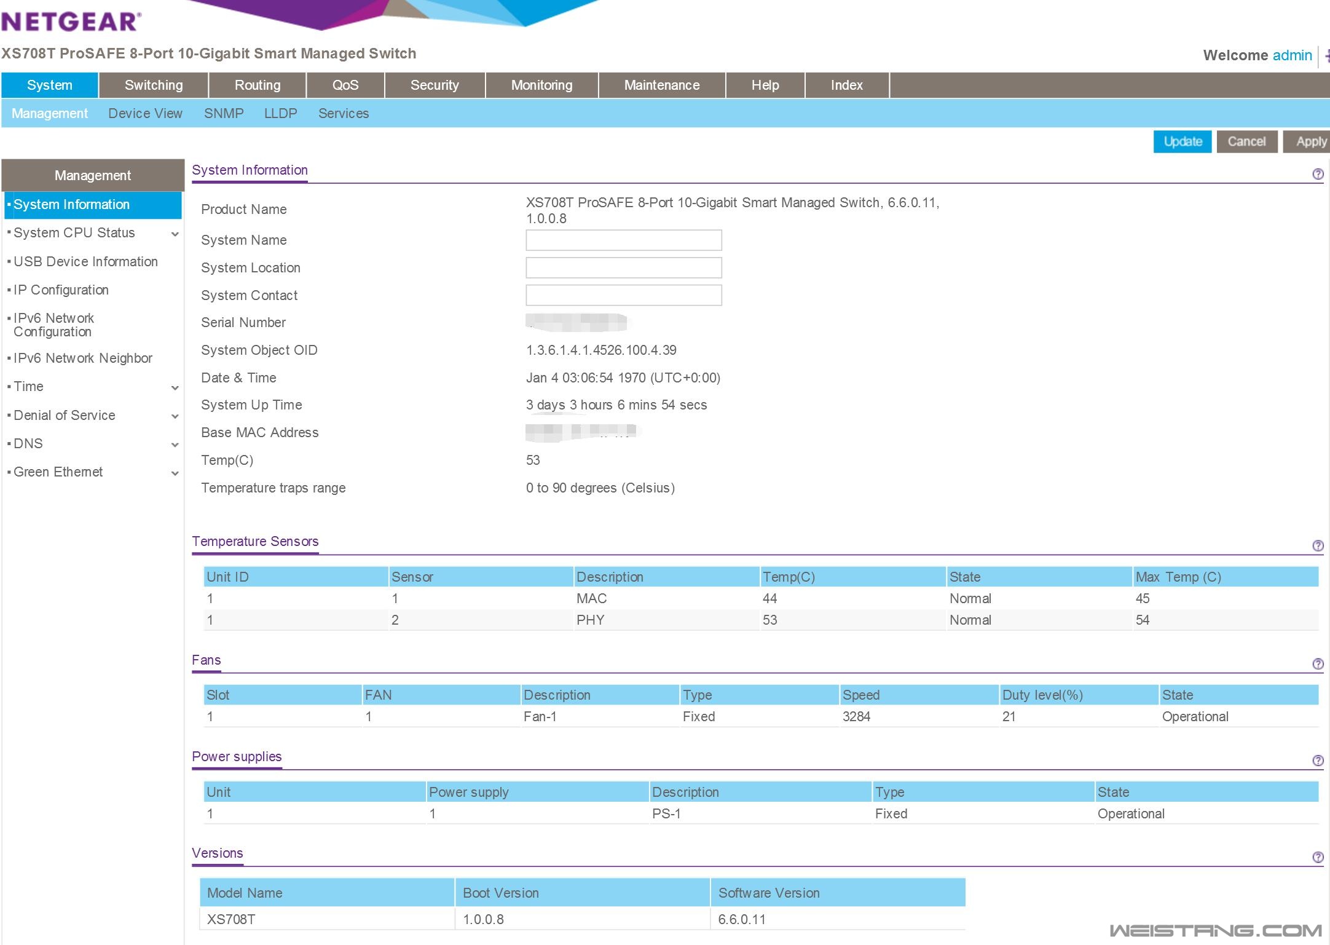Image resolution: width=1330 pixels, height=945 pixels.
Task: Open System CPU Status sidebar item
Action: tap(74, 232)
